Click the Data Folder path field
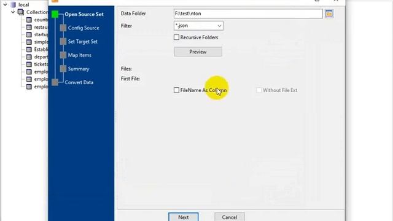 click(248, 14)
